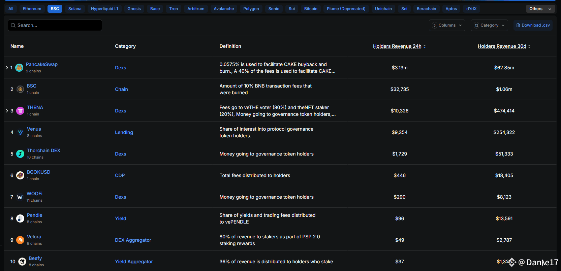Open the Columns dropdown
The height and width of the screenshot is (271, 561).
[447, 25]
